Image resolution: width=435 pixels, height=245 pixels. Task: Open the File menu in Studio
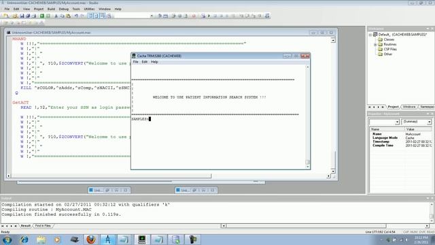7,9
